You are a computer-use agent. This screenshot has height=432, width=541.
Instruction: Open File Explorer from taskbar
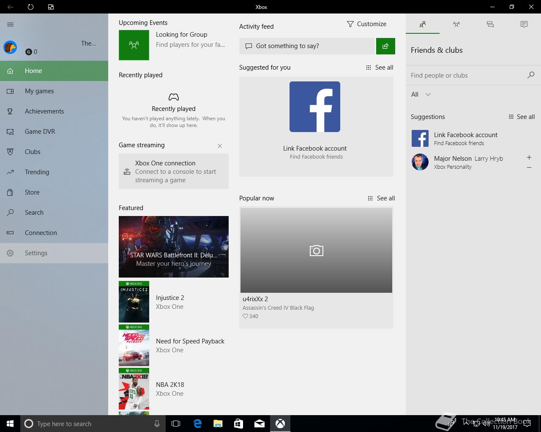218,424
